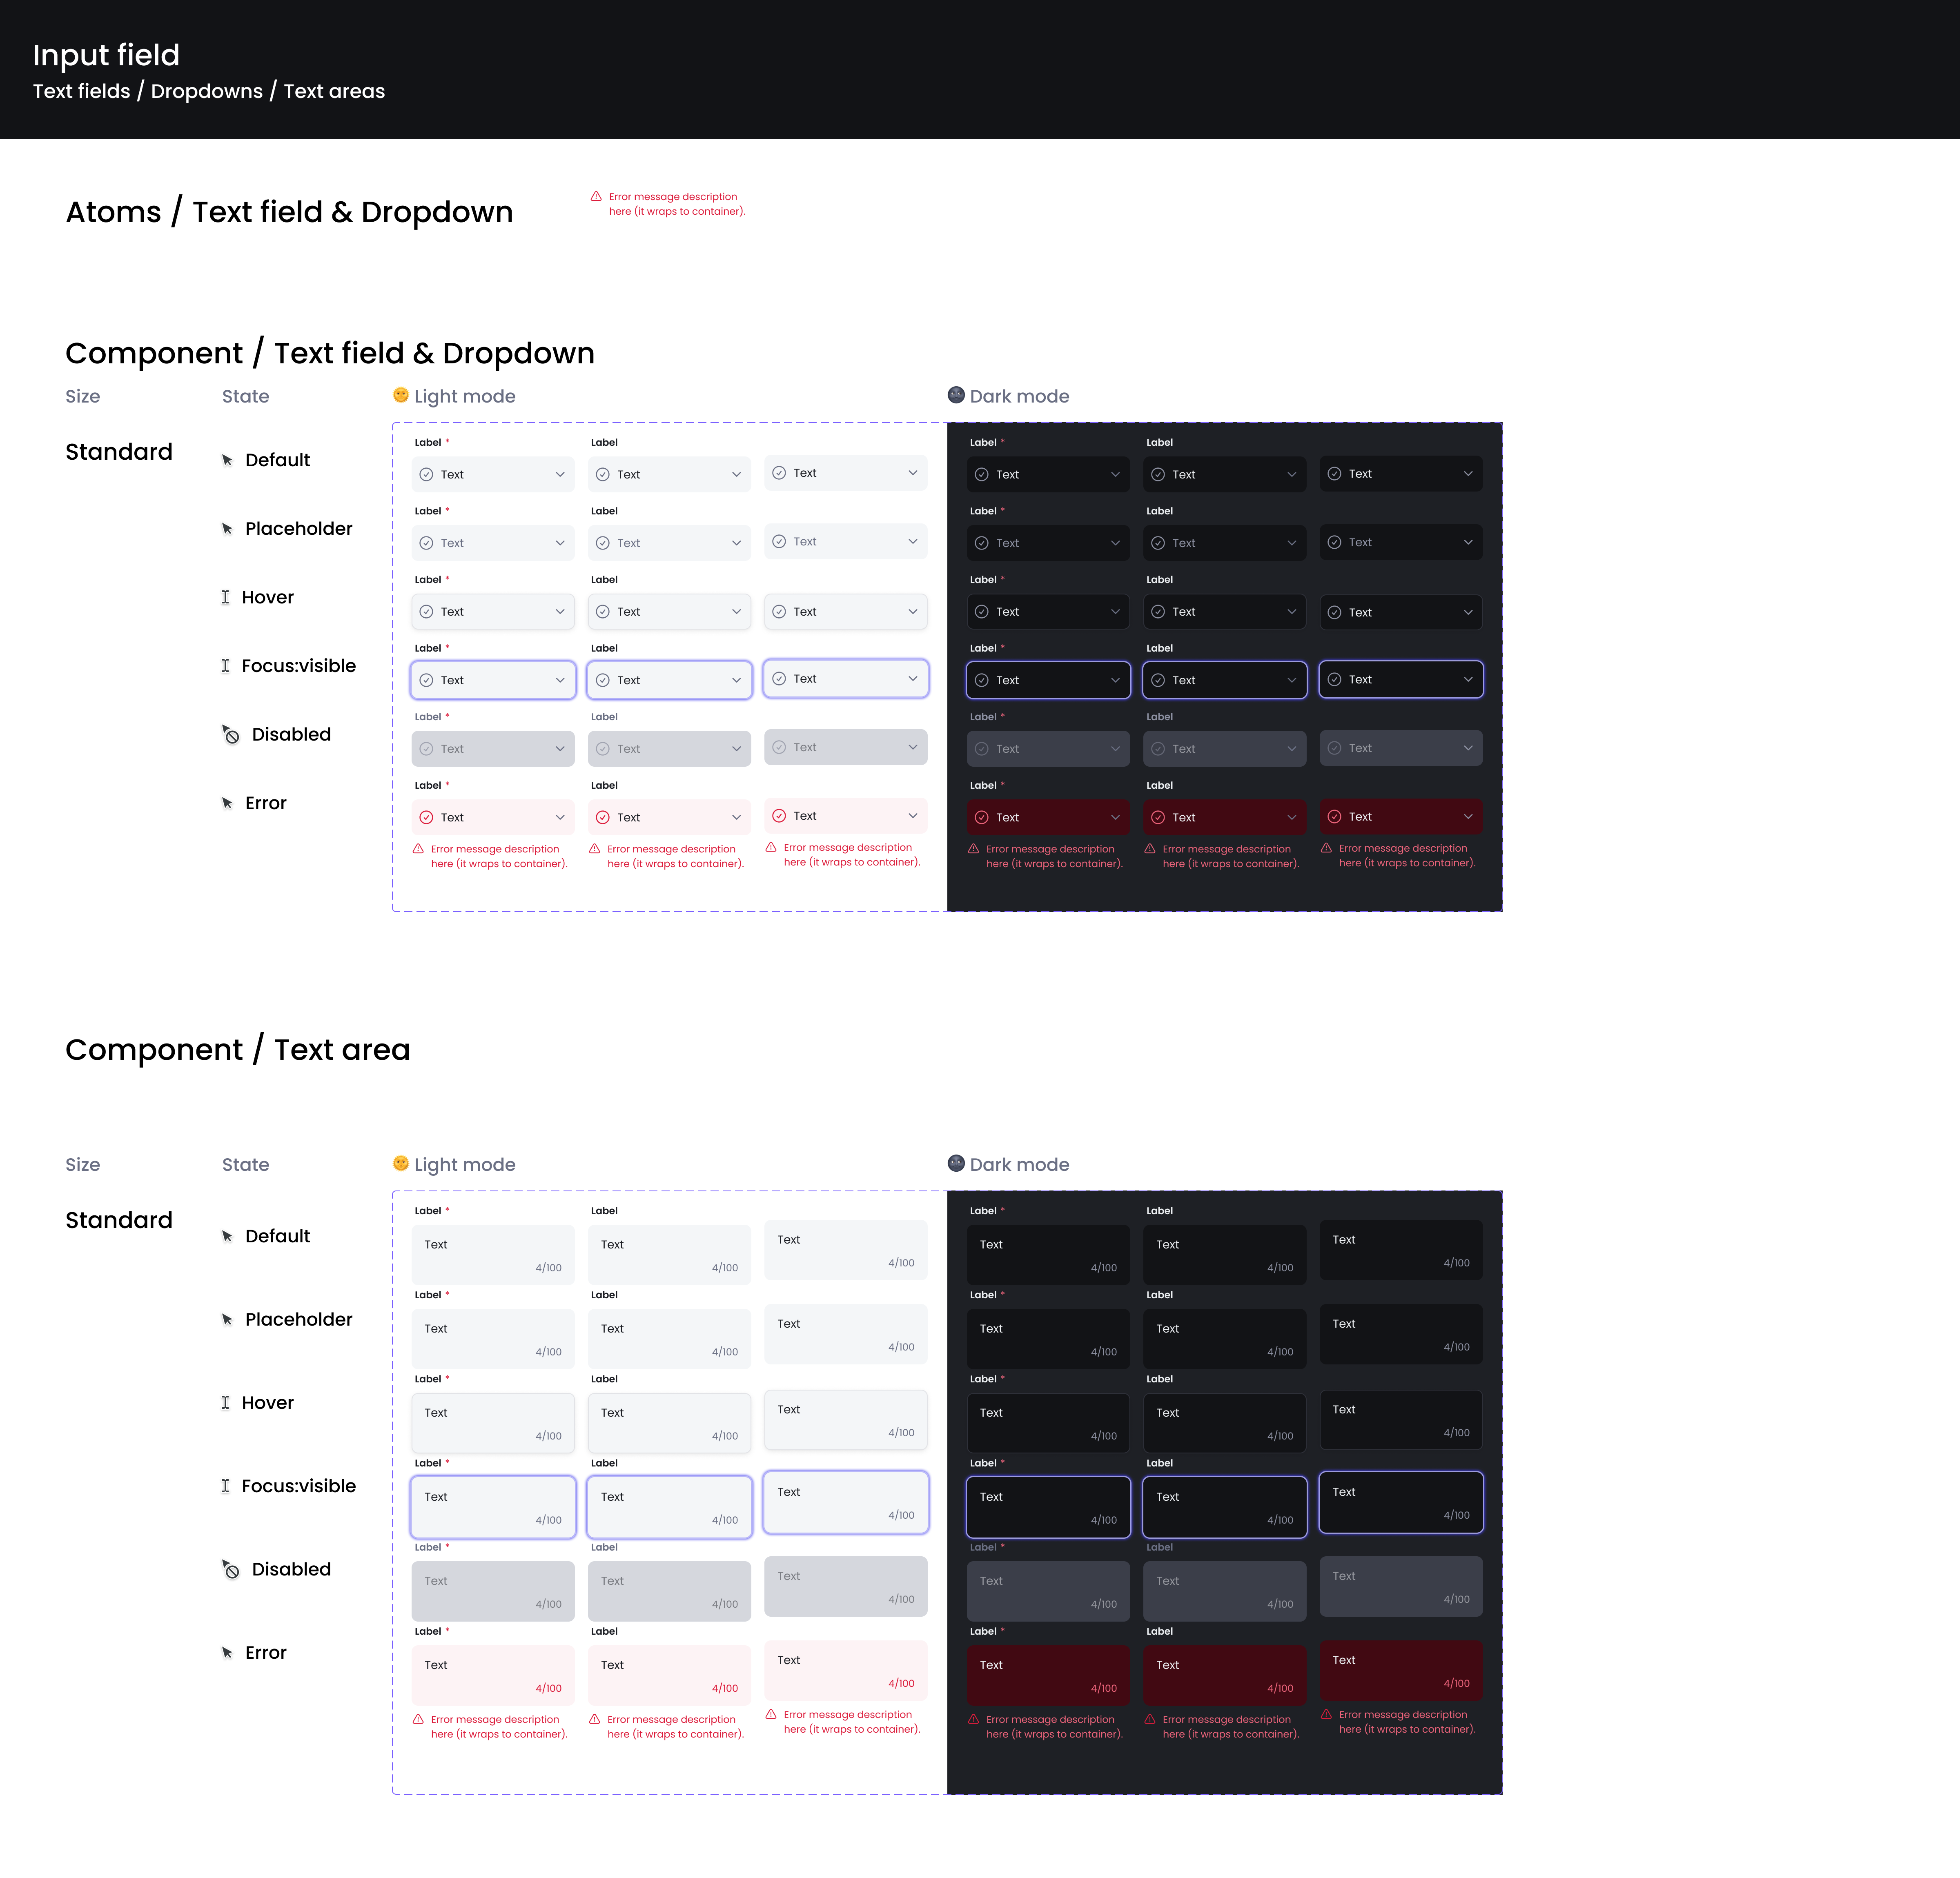The height and width of the screenshot is (1878, 1960).
Task: Click 'Component / Text area' heading
Action: tap(238, 1050)
